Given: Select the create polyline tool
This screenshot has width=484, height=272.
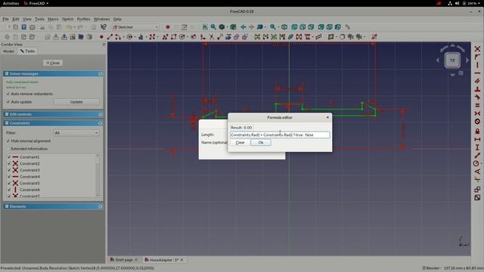Looking at the screenshot, I should 165,37.
